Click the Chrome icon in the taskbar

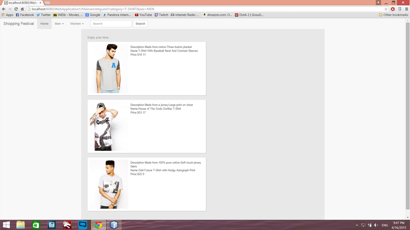[98, 225]
